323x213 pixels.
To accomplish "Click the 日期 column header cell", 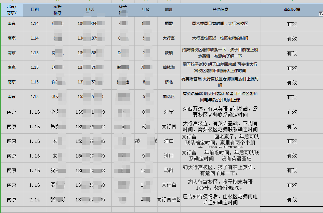I will (35, 10).
